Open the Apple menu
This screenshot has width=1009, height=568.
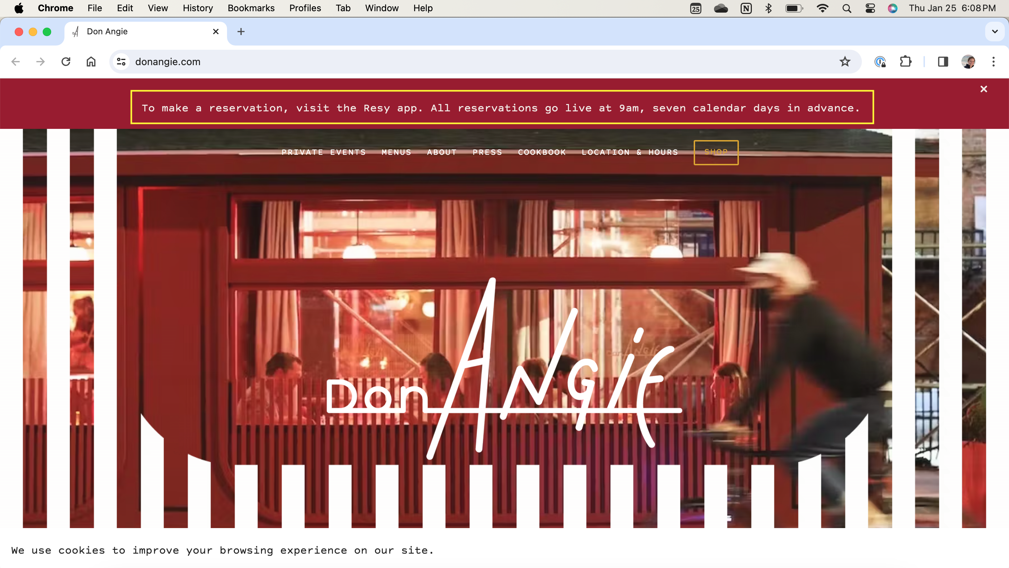[x=19, y=8]
